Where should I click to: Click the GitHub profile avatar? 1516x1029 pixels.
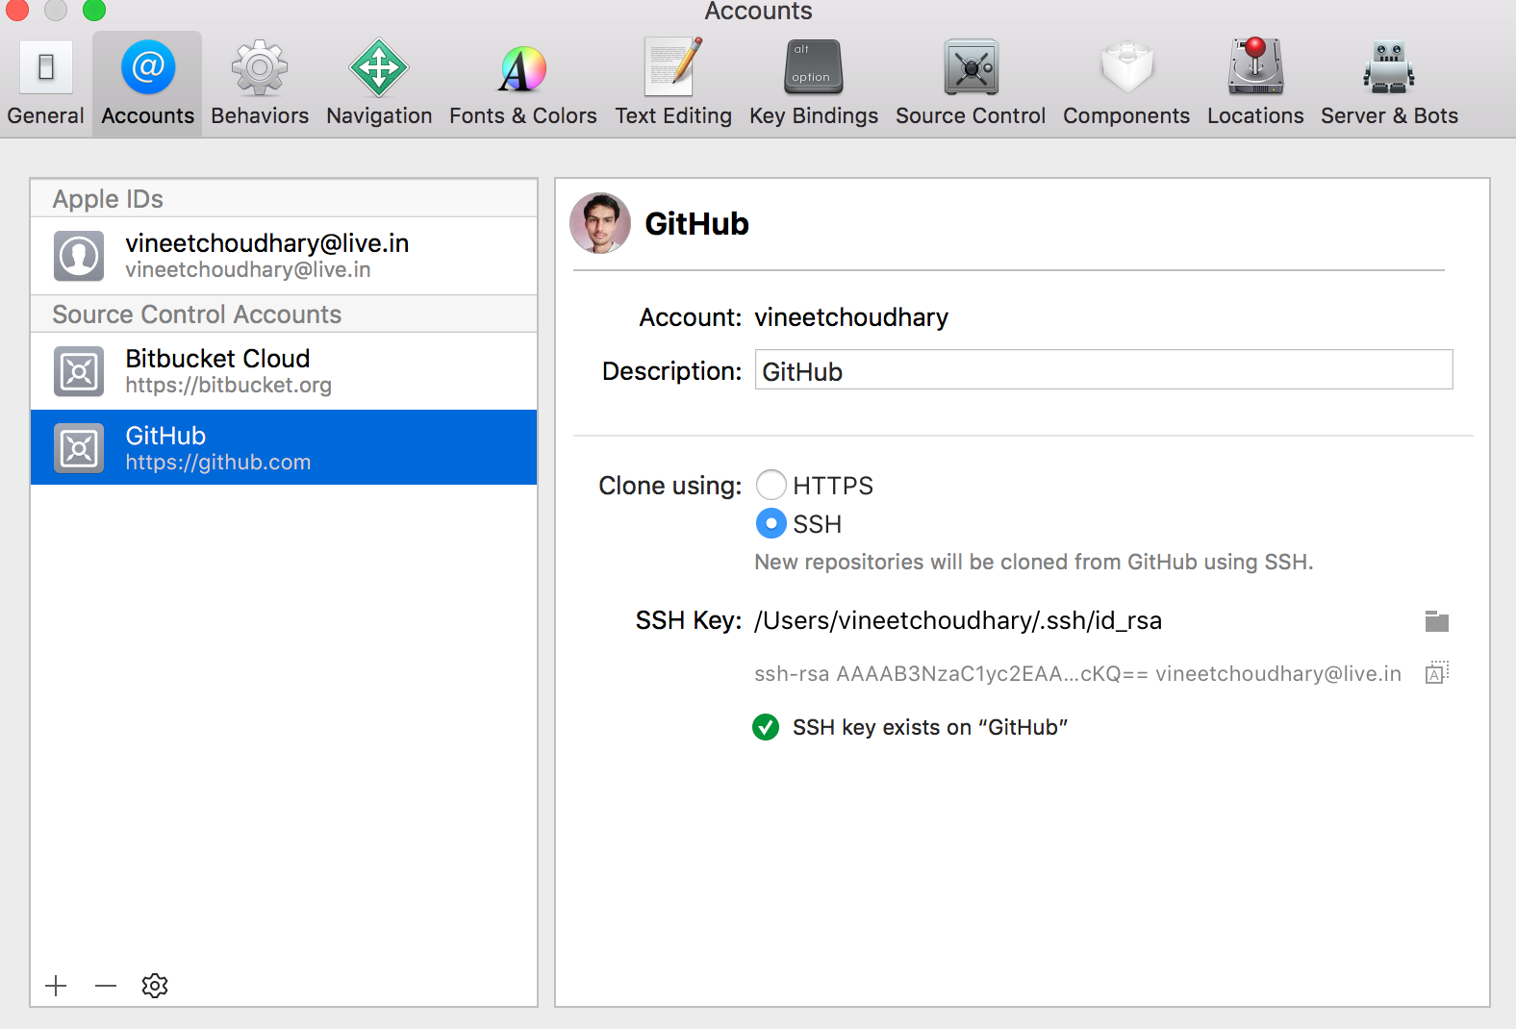point(600,223)
